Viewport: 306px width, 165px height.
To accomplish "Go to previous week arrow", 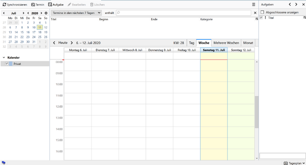I will (54, 43).
